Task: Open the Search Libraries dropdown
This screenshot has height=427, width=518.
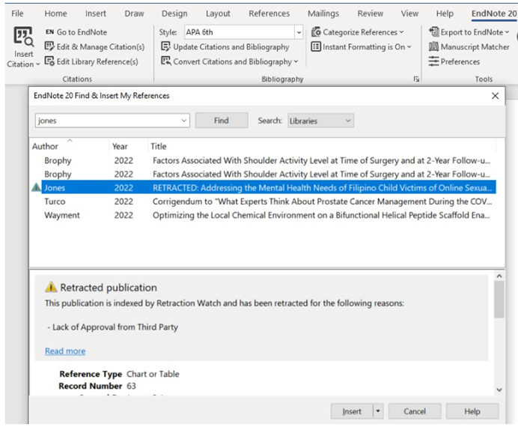Action: coord(320,121)
